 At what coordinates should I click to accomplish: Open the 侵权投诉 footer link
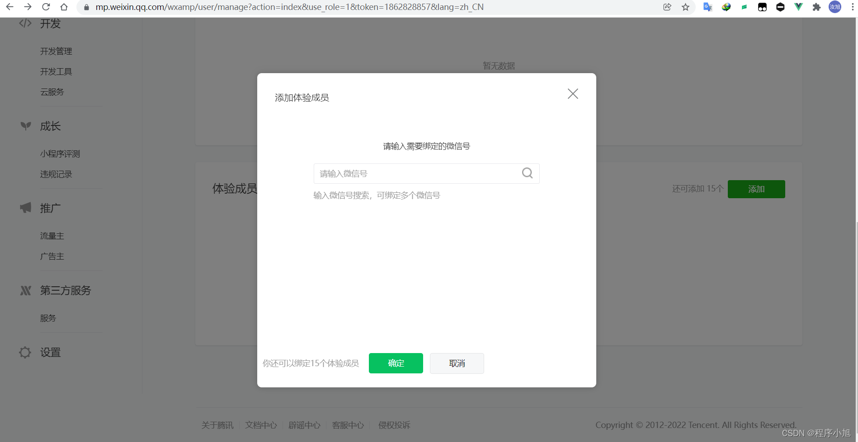click(394, 425)
